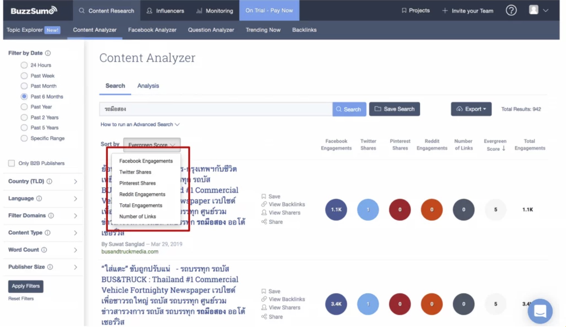The height and width of the screenshot is (327, 566).
Task: Click info icon next to Language
Action: pos(39,198)
